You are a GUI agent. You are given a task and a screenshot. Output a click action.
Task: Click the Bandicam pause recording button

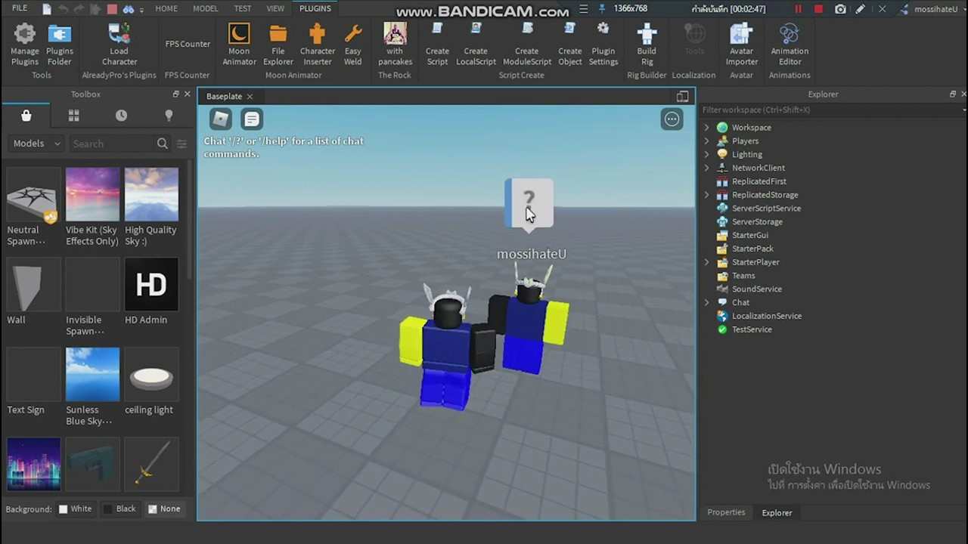[x=798, y=9]
